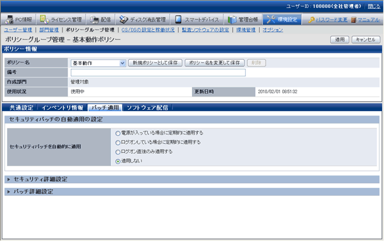
Task: Click the ポリシーグループ管理 submenu text
Action: click(x=90, y=30)
